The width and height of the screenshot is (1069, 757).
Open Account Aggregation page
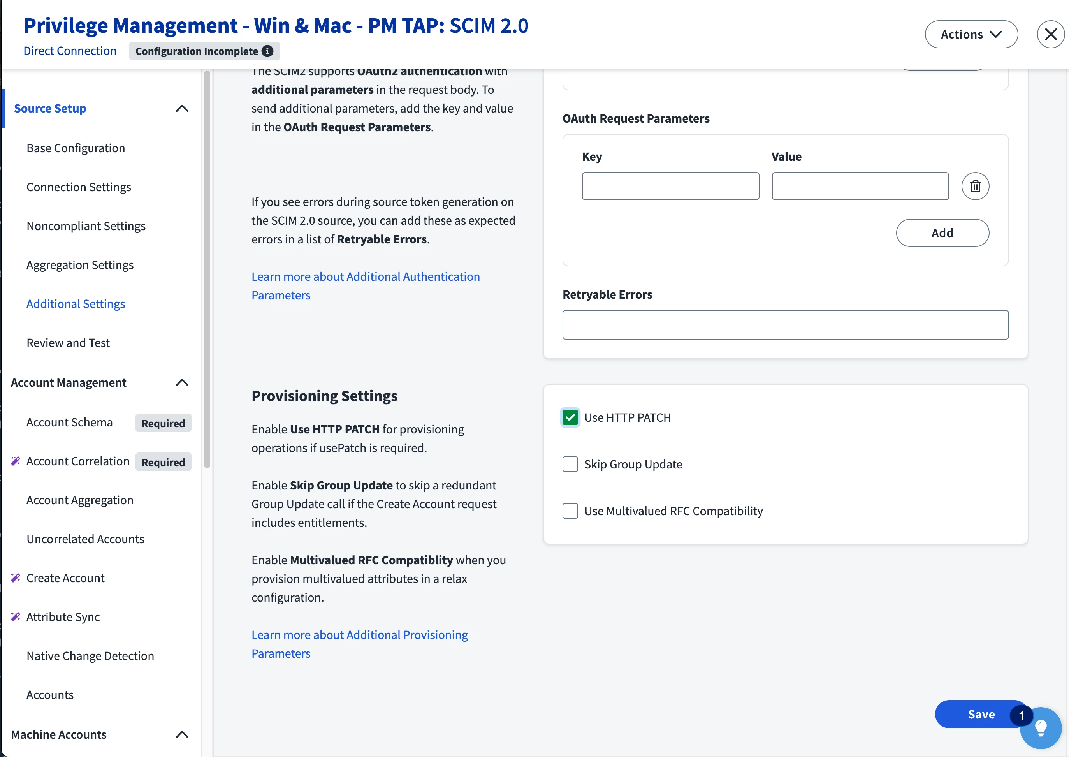[x=80, y=500]
